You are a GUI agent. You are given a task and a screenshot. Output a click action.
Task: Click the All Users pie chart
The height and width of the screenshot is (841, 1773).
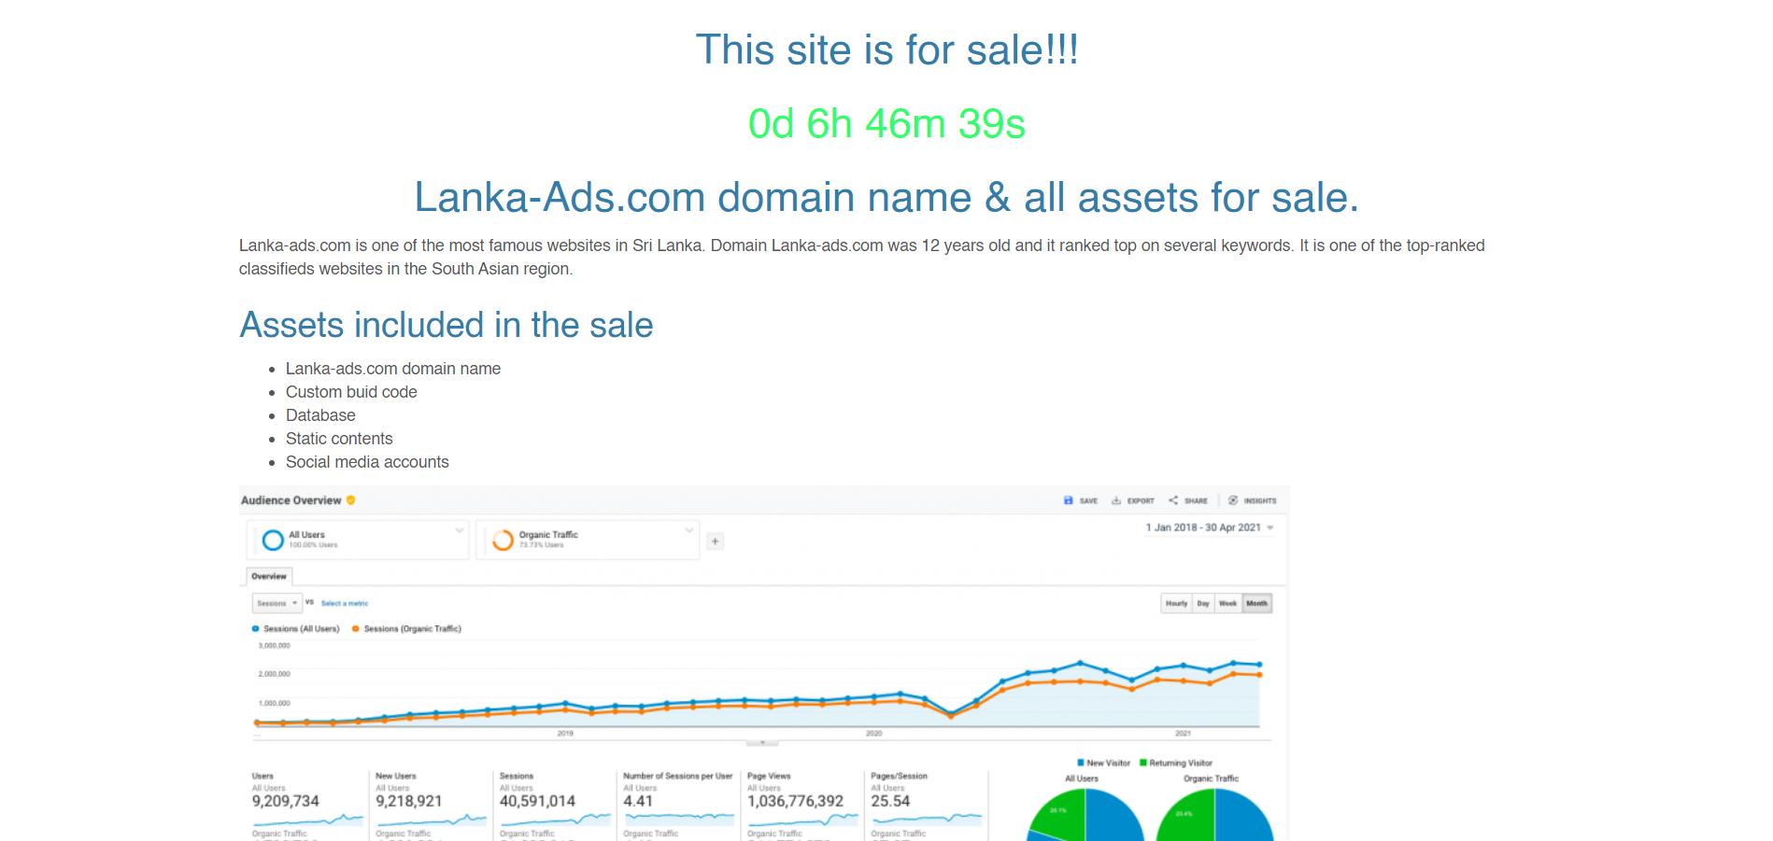pos(1085,815)
